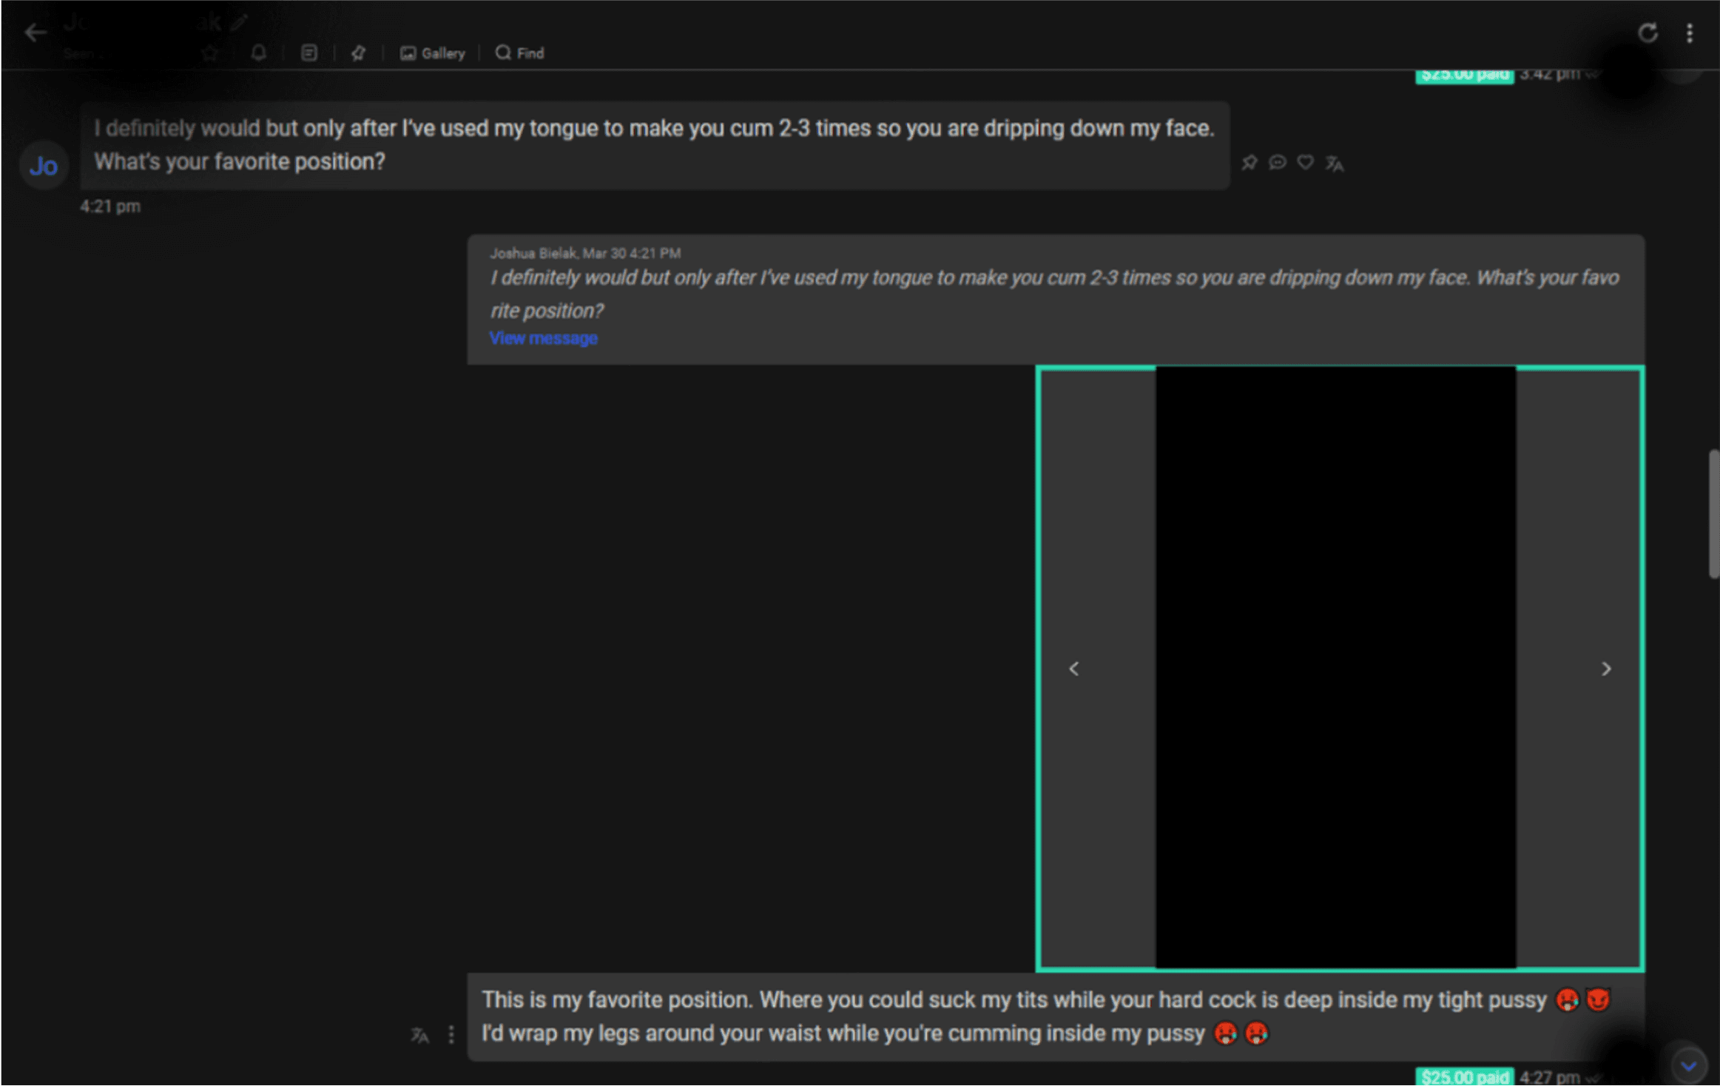Toggle translation on the bottom message

click(419, 1035)
